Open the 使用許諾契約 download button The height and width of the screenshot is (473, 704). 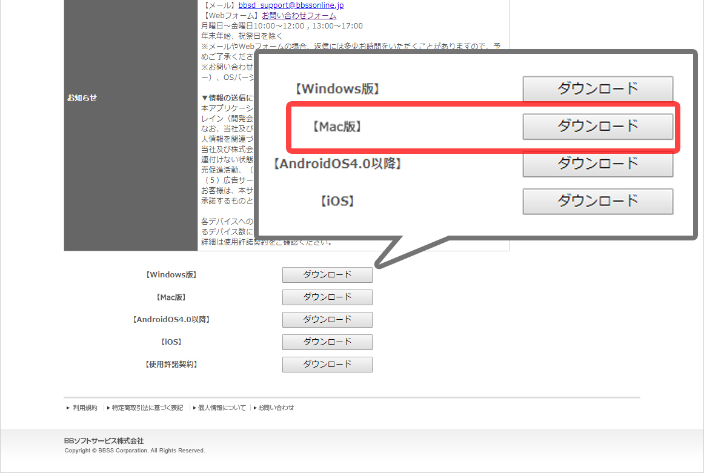(327, 365)
